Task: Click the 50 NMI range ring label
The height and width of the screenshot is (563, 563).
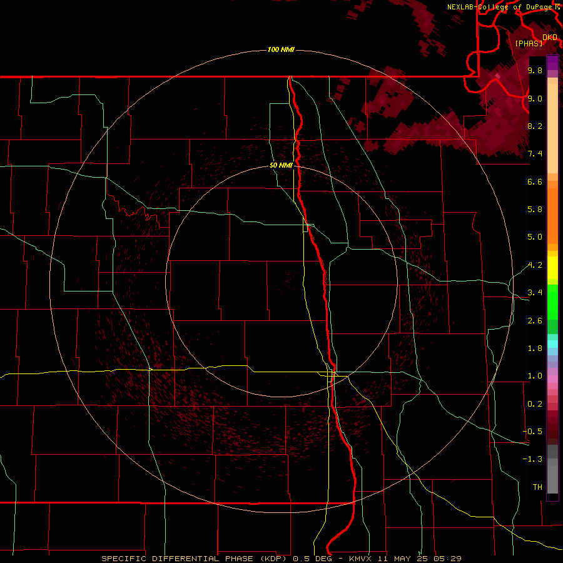Action: pyautogui.click(x=281, y=165)
